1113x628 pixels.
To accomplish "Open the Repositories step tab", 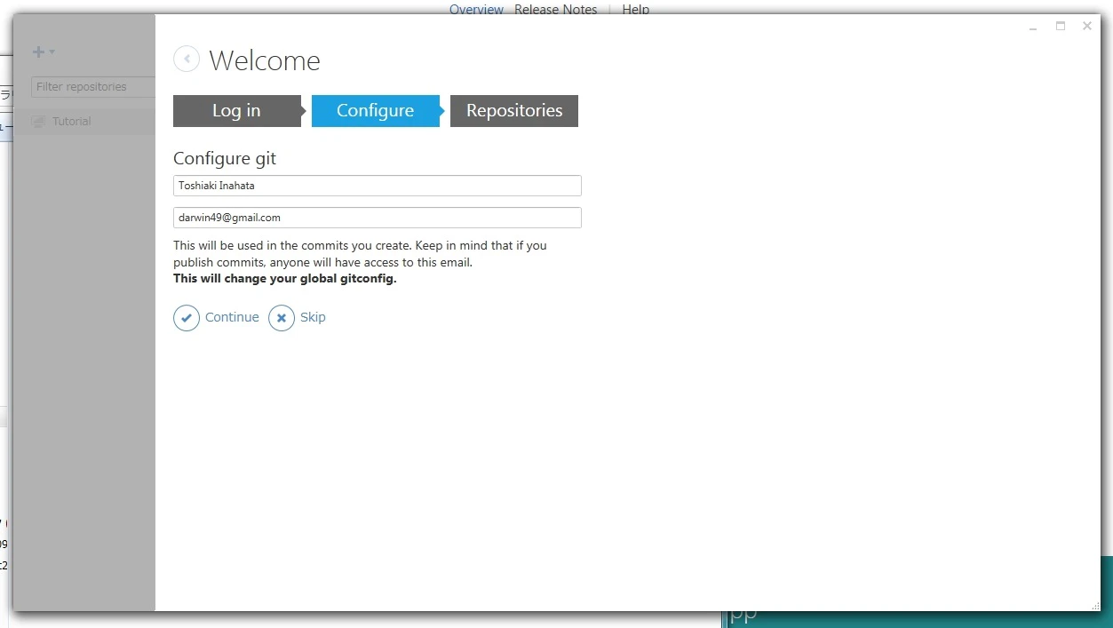I will 514,111.
